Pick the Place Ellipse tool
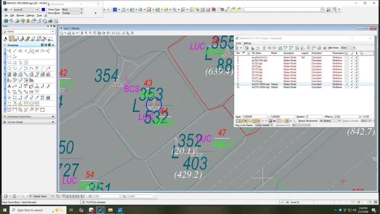This screenshot has height=214, width=380. (15, 68)
